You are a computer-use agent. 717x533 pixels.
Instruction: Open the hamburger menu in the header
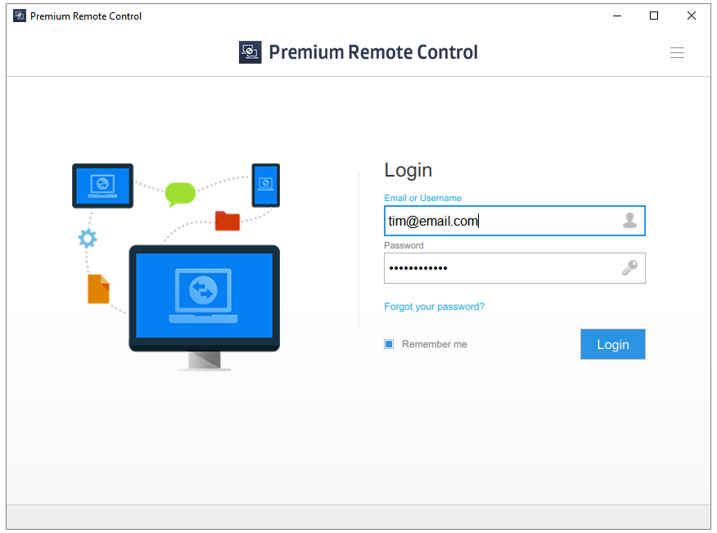click(677, 53)
